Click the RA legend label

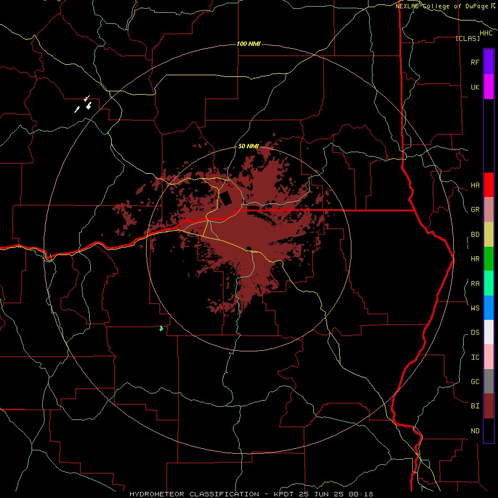click(475, 284)
